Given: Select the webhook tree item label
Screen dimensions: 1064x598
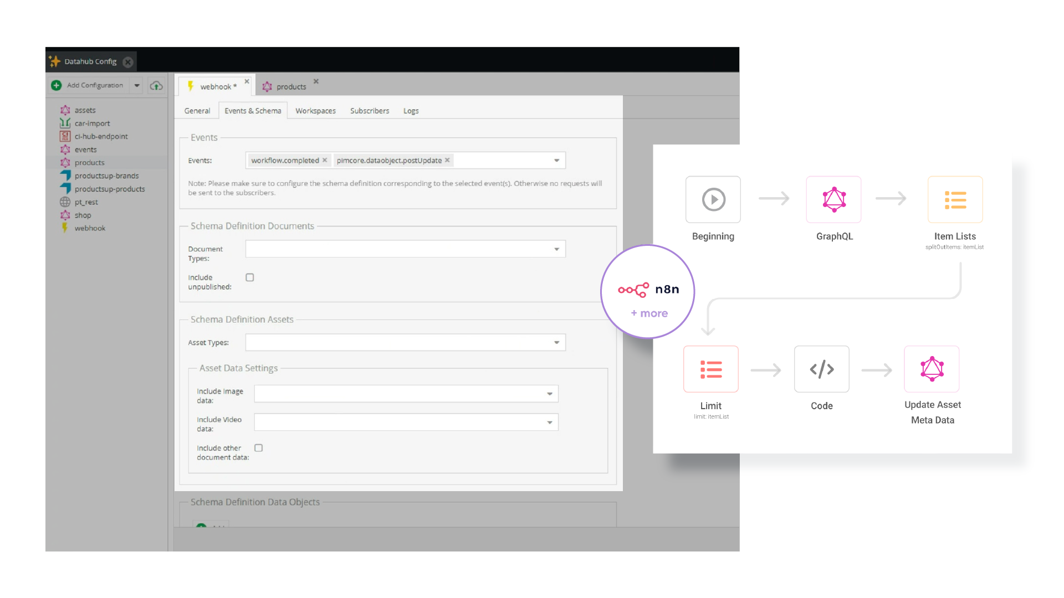Looking at the screenshot, I should (90, 228).
